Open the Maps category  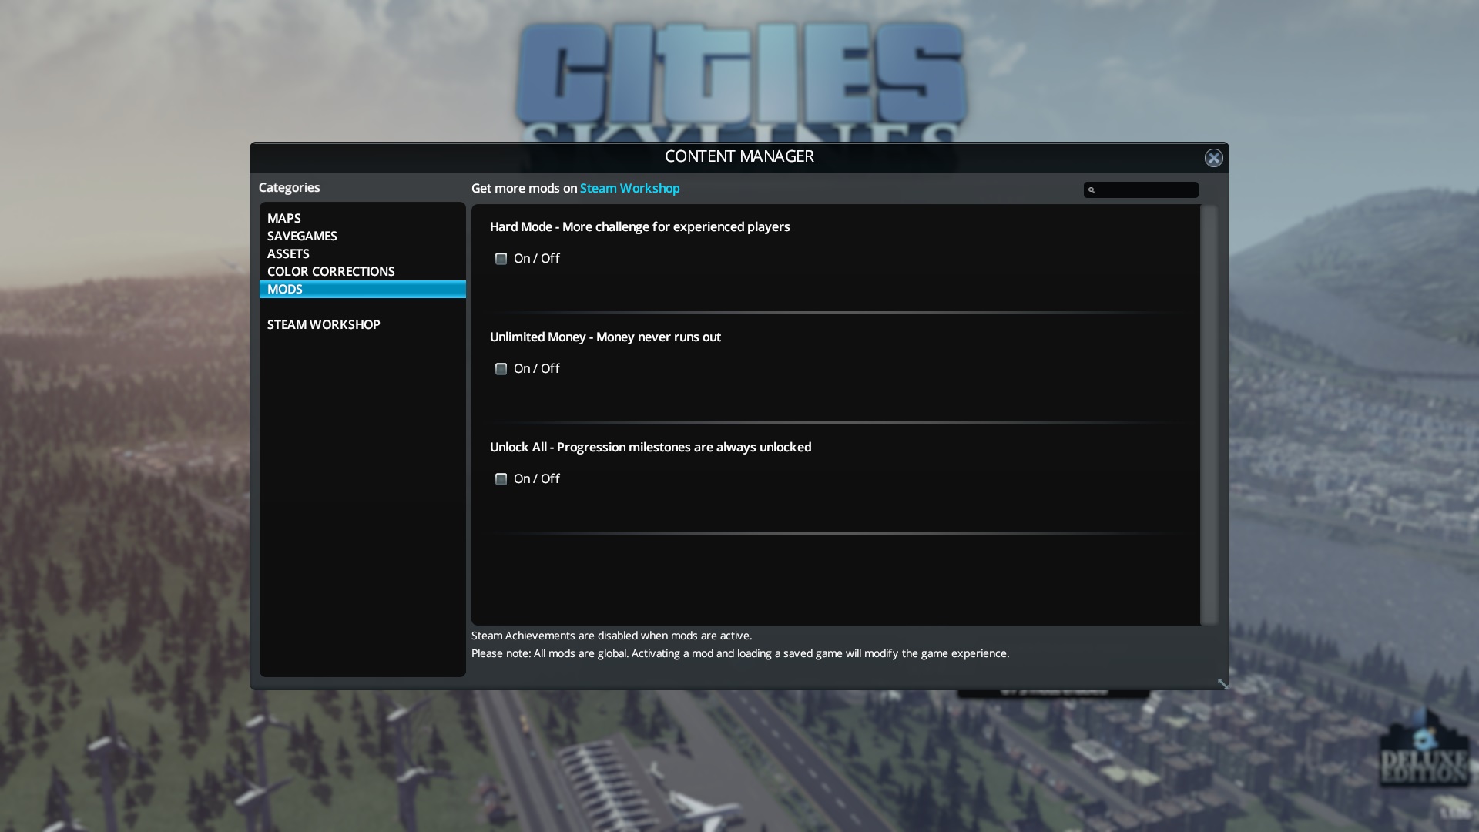pyautogui.click(x=284, y=219)
